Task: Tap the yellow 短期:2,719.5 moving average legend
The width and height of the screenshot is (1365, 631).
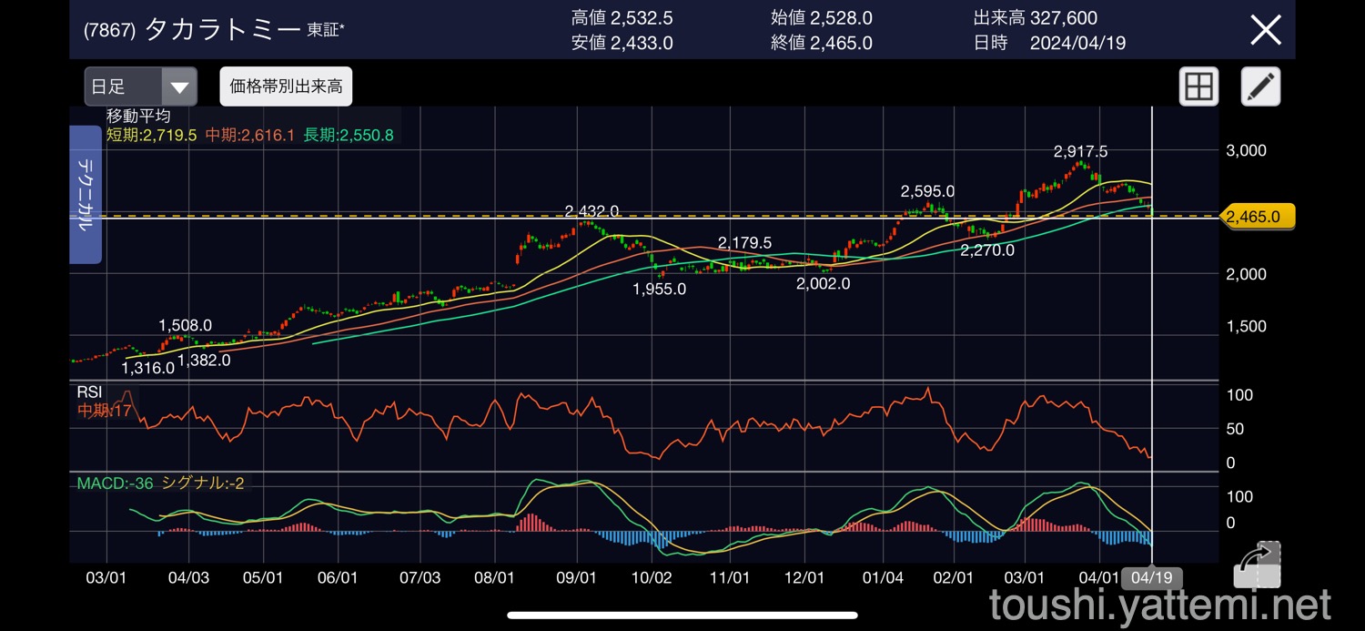Action: 151,135
